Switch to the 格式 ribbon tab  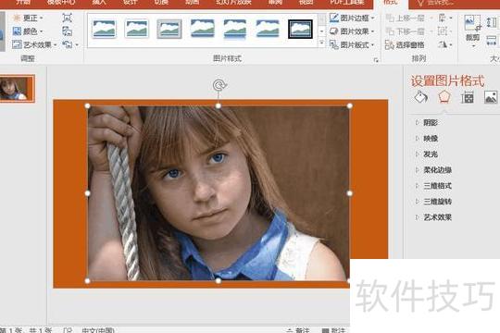391,3
